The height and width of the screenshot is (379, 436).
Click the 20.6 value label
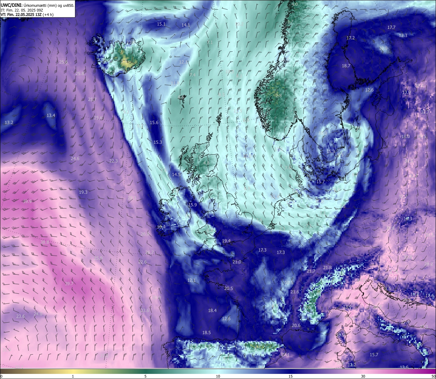pyautogui.click(x=296, y=326)
